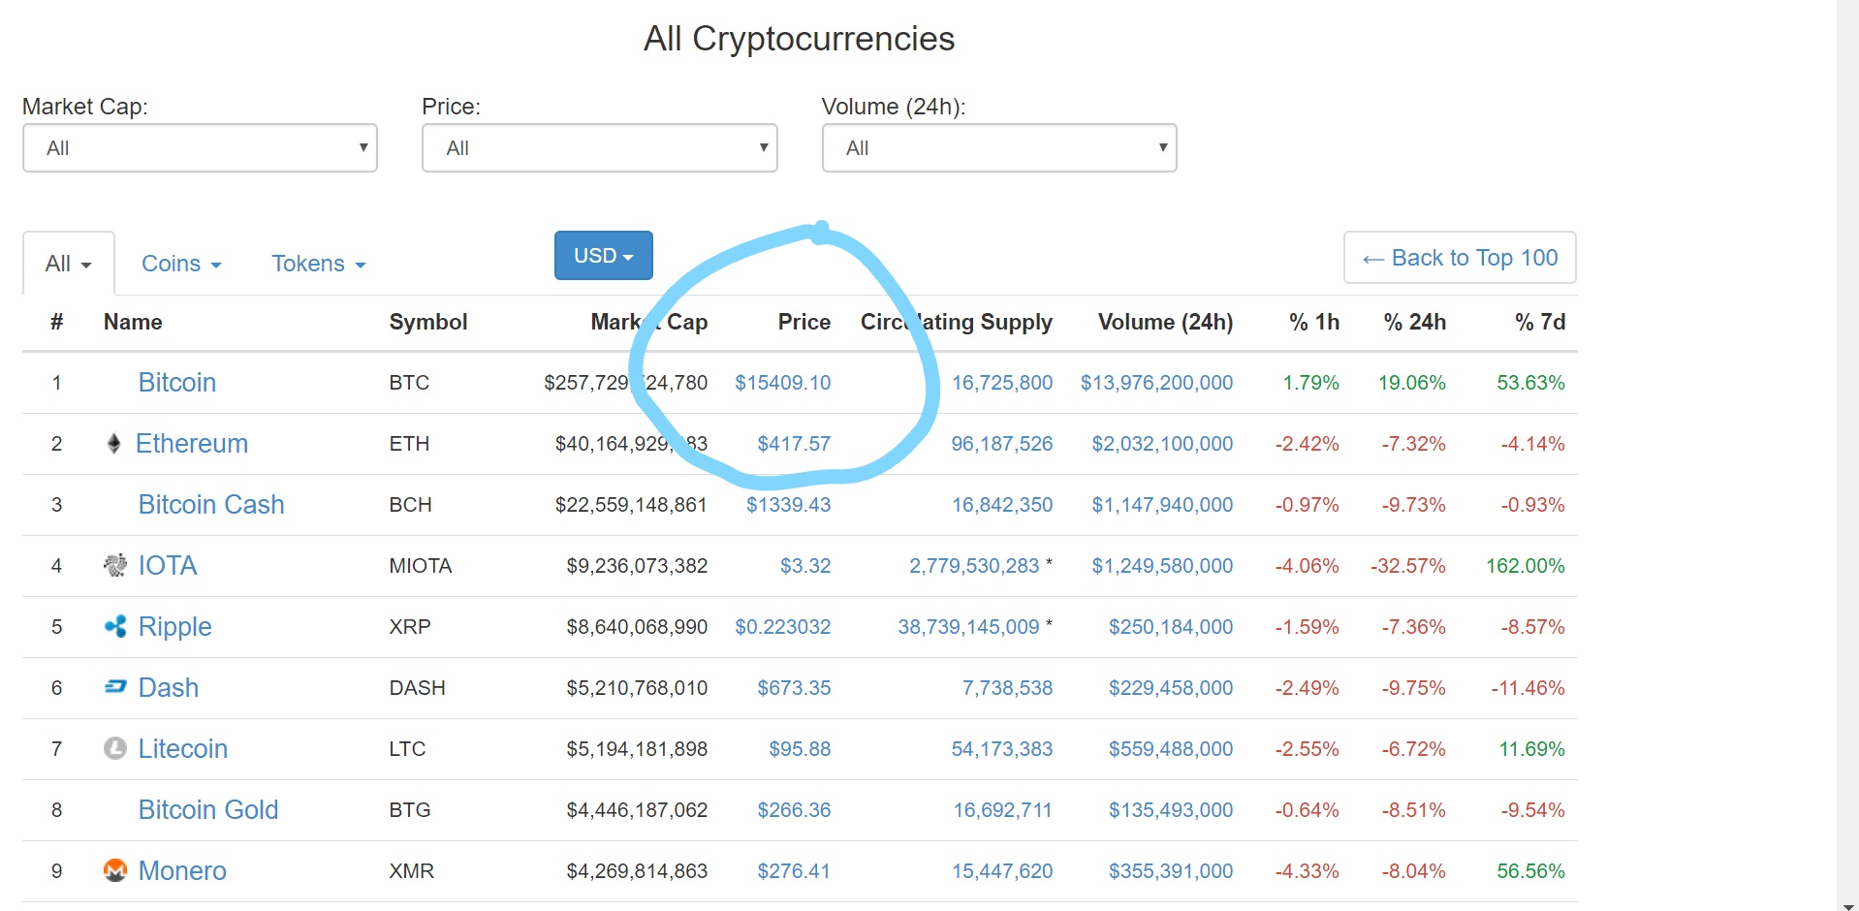
Task: Click the Back to Top 100 button
Action: (x=1459, y=258)
